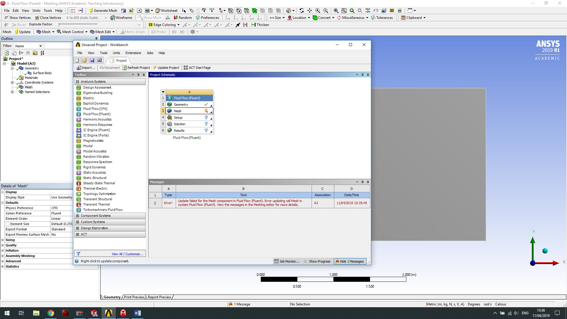The width and height of the screenshot is (567, 319).
Task: Click Update with lightning icon in Mesh toolbar
Action: click(x=23, y=32)
